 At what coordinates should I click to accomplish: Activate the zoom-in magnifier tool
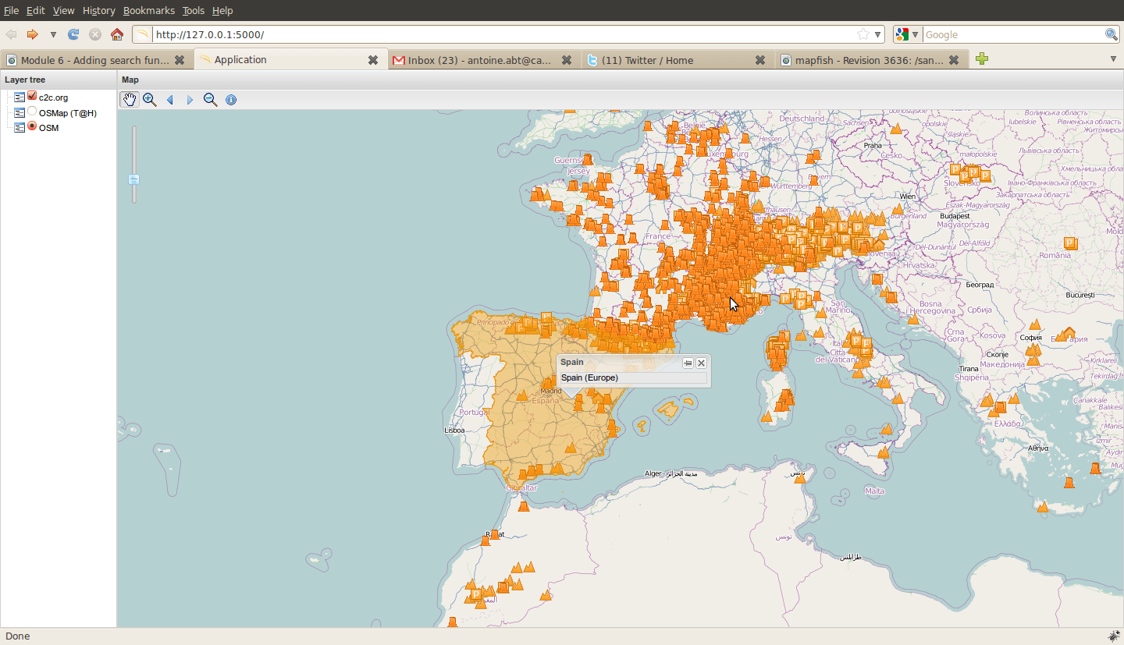pyautogui.click(x=150, y=99)
